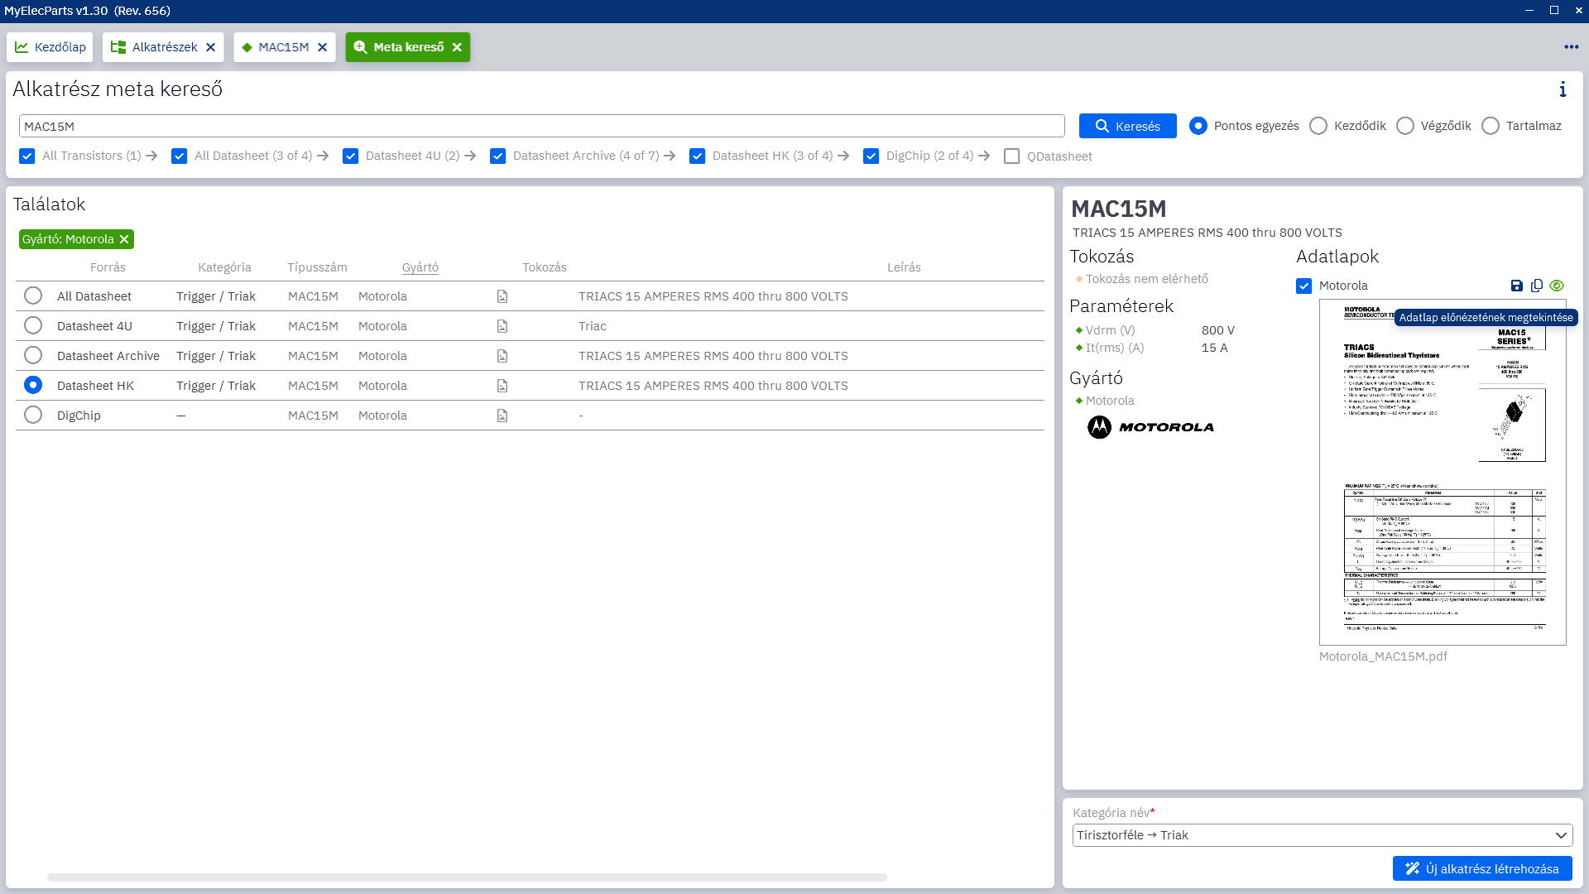The height and width of the screenshot is (894, 1589).
Task: Remove the Gyártó: Motorola filter chip
Action: [124, 239]
